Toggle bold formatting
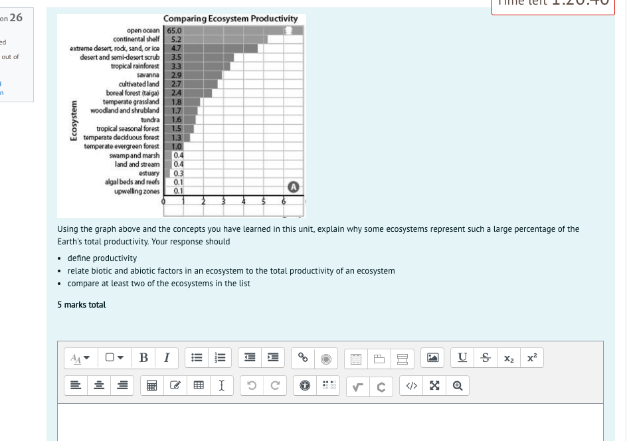Image resolution: width=627 pixels, height=441 pixels. 143,357
